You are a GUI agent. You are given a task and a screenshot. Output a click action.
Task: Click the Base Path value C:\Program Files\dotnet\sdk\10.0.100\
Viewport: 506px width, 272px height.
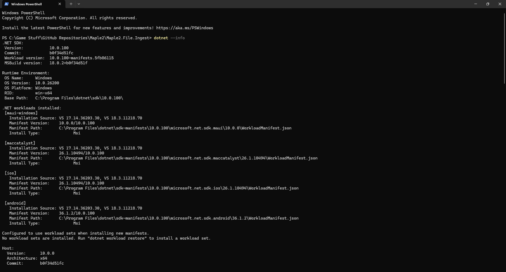(x=79, y=98)
